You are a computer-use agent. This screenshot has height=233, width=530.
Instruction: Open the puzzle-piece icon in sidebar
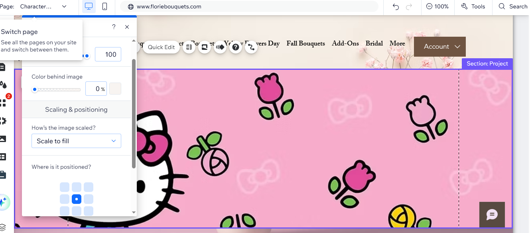coord(3,120)
